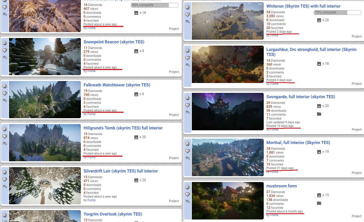Click the image gallery icon for Morthal
Image resolution: width=364 pixels, height=222 pixels.
319,152
